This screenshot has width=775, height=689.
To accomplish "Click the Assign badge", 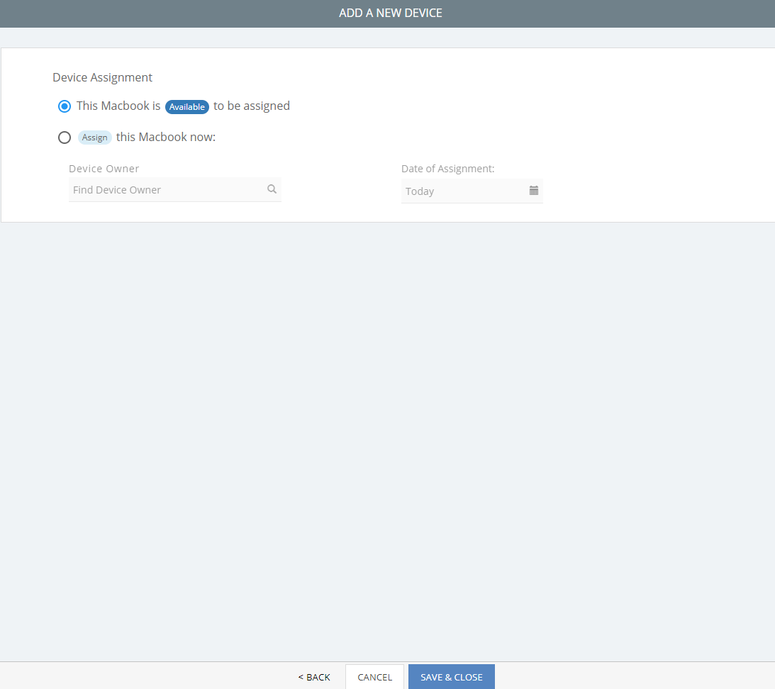I will pyautogui.click(x=94, y=138).
